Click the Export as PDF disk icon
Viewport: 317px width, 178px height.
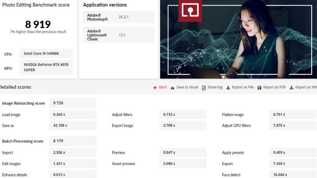coord(259,87)
